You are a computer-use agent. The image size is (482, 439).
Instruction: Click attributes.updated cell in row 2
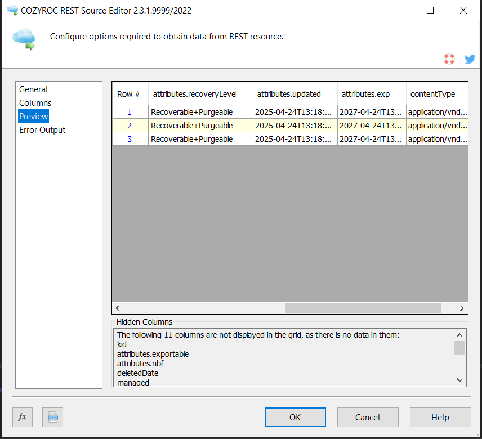[x=295, y=126]
